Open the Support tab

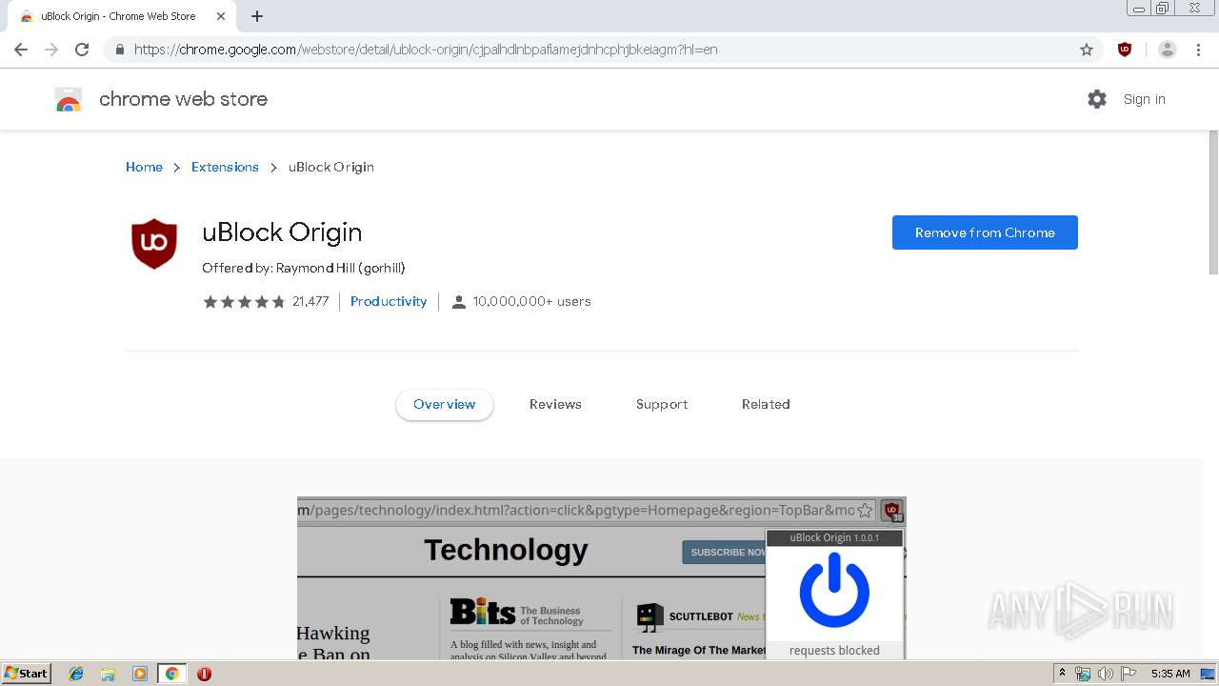pyautogui.click(x=662, y=404)
